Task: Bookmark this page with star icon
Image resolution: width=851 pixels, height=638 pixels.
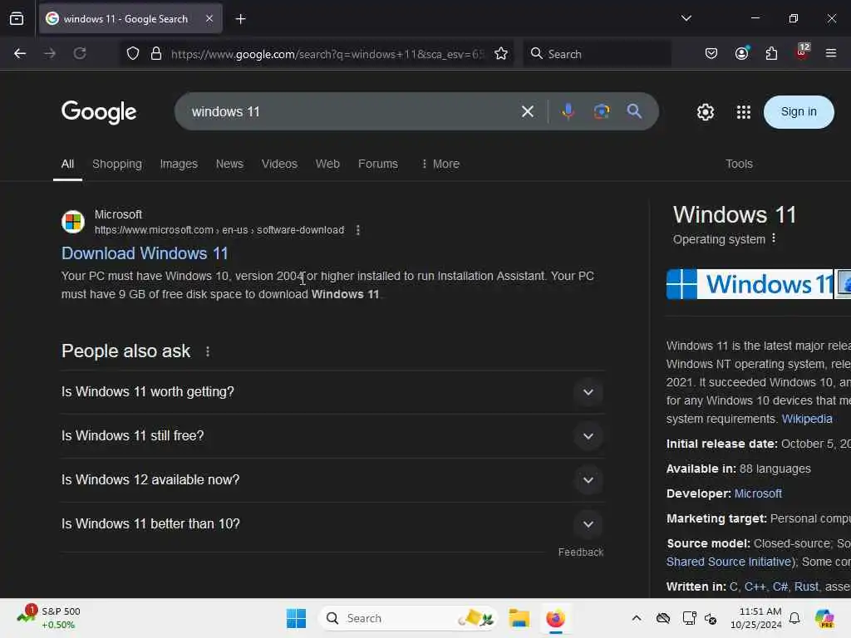Action: pos(501,54)
